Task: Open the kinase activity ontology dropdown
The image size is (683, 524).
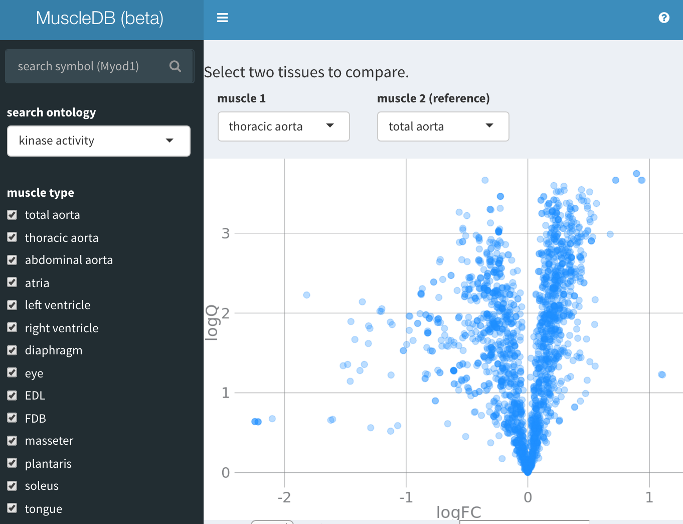Action: tap(99, 141)
